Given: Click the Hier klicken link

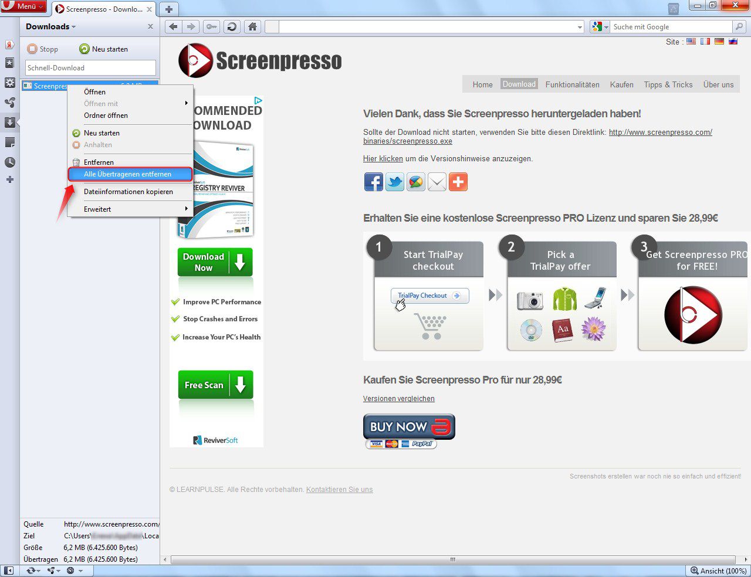Looking at the screenshot, I should coord(383,158).
